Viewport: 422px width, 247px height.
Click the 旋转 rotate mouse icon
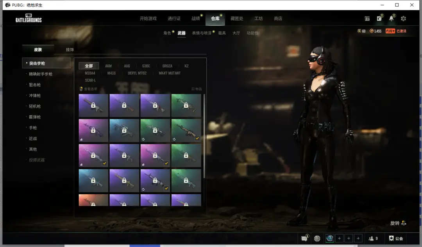point(404,223)
